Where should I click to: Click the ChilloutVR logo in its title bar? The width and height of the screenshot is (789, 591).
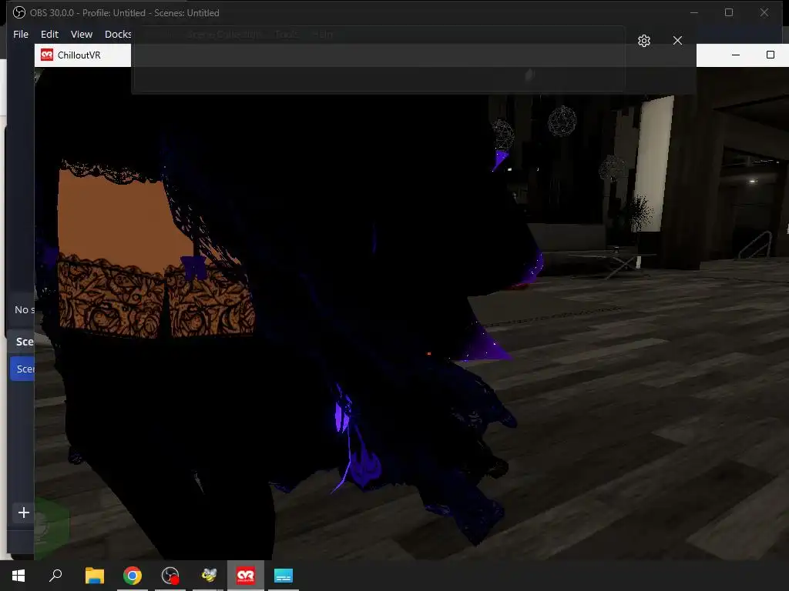click(47, 55)
